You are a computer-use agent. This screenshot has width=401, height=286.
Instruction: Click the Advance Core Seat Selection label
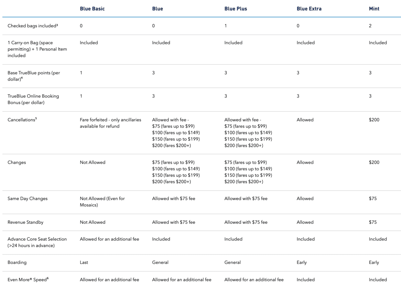(x=37, y=242)
